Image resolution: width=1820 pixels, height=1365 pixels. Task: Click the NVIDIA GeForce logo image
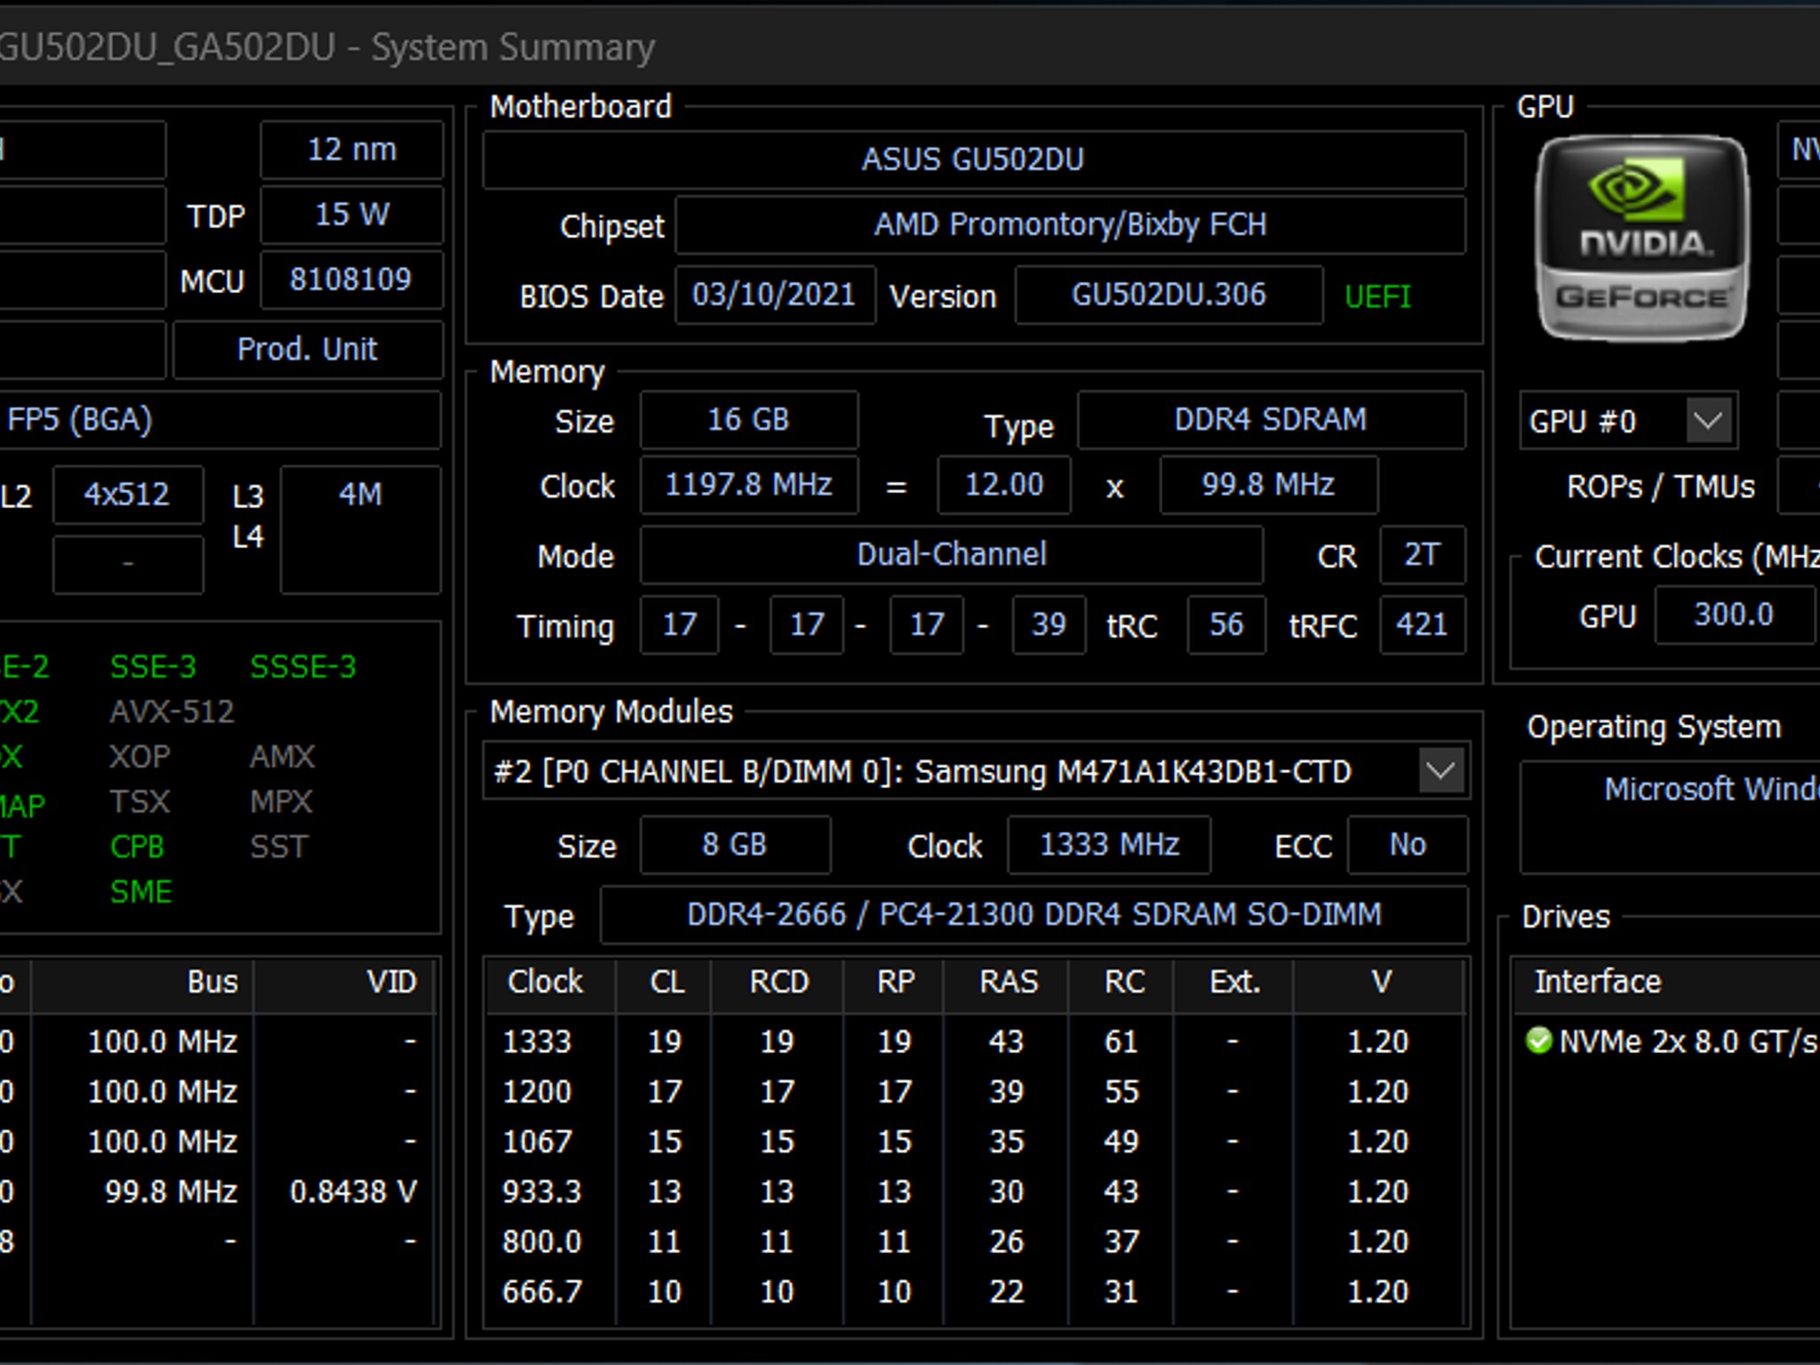[1642, 238]
